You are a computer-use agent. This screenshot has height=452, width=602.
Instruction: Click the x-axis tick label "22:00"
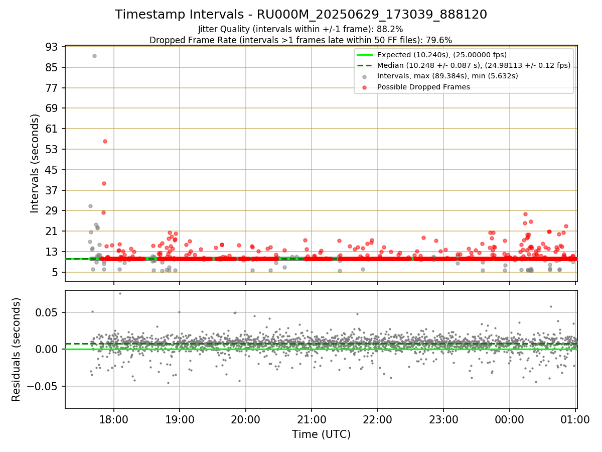point(378,420)
